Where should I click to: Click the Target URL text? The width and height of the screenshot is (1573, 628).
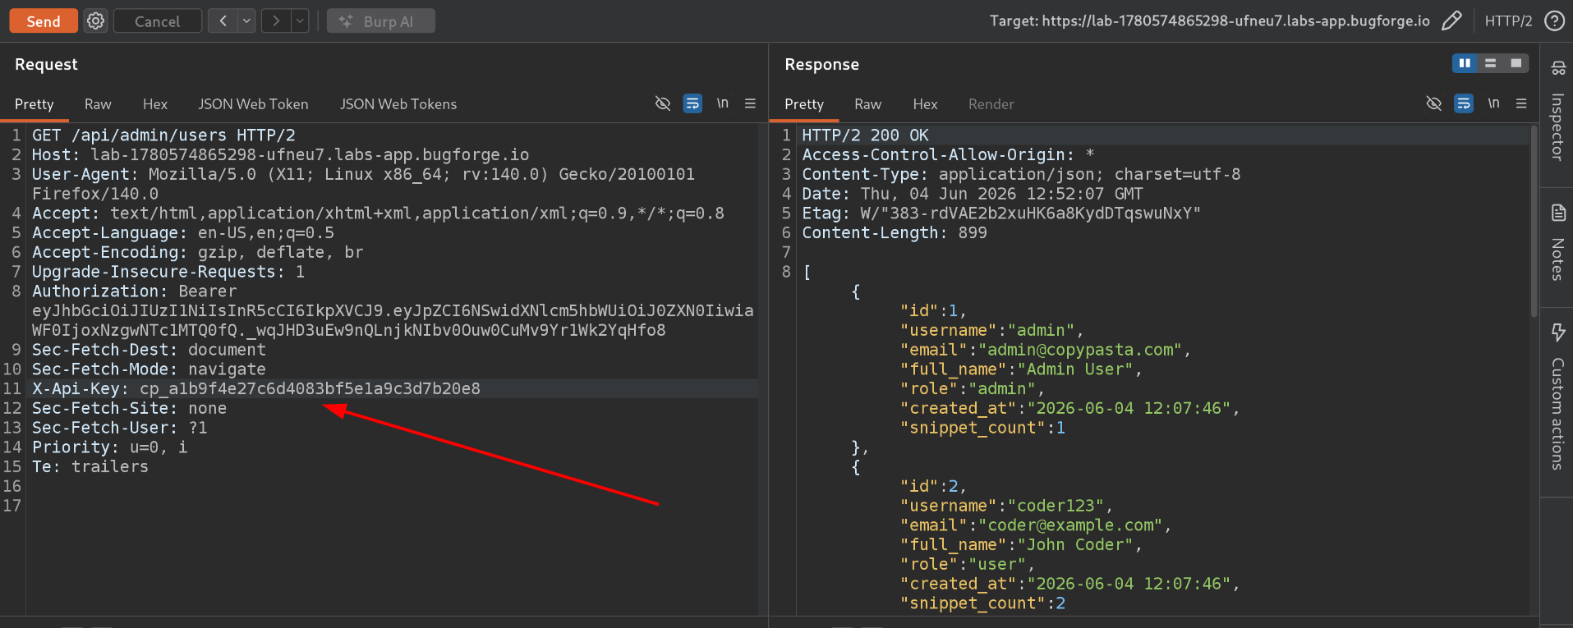[x=1209, y=21]
